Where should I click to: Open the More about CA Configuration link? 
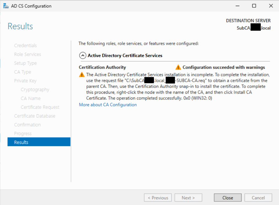point(108,105)
